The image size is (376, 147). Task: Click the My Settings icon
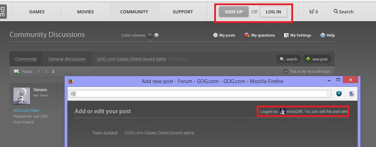pos(286,35)
